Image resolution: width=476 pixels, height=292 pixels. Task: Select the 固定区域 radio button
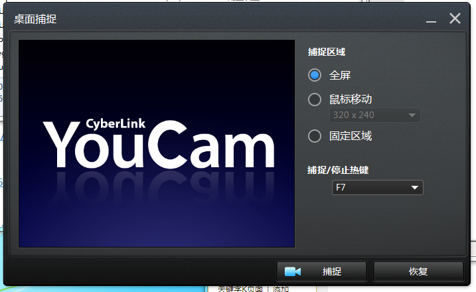pos(315,136)
